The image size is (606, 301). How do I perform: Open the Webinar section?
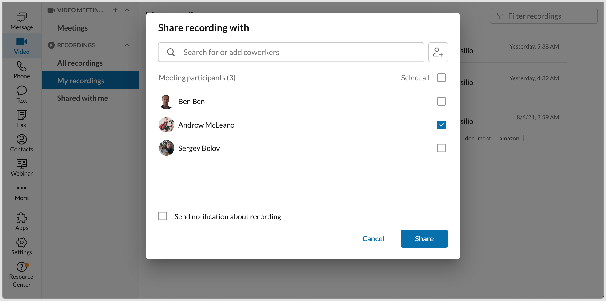point(21,167)
